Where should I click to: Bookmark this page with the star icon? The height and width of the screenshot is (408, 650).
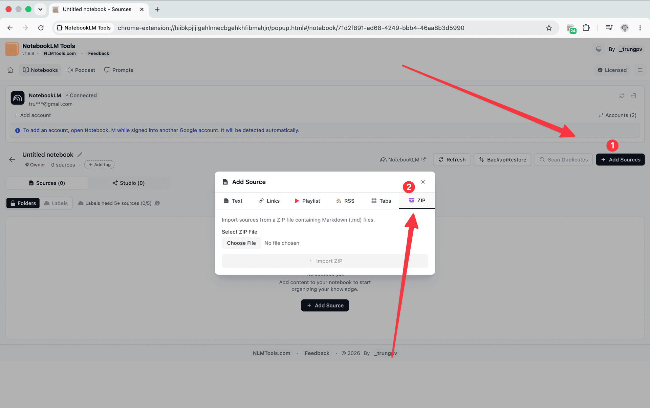[x=549, y=28]
